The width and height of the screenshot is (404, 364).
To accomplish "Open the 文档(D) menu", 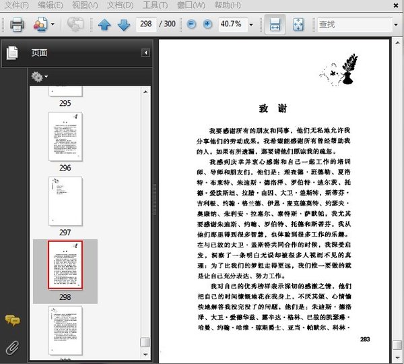I will pos(120,5).
